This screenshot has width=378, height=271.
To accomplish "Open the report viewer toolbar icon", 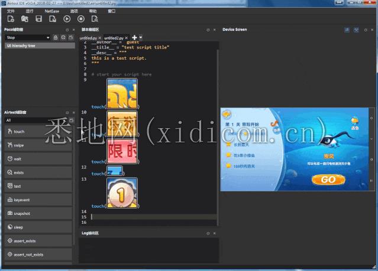I will 95,19.
